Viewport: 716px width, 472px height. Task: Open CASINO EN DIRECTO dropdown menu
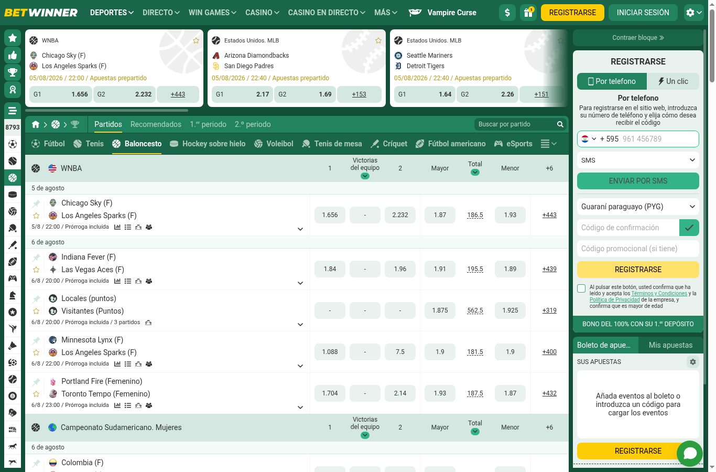(327, 13)
